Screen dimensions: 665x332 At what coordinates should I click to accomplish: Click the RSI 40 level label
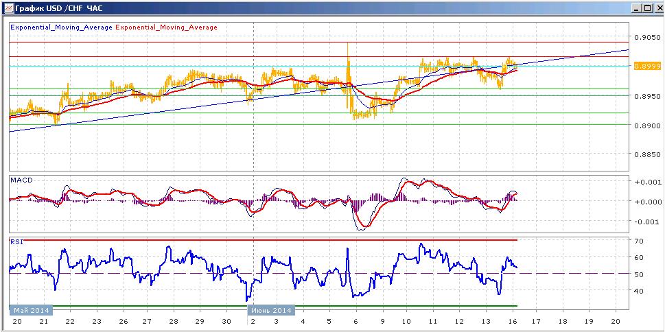coord(639,291)
